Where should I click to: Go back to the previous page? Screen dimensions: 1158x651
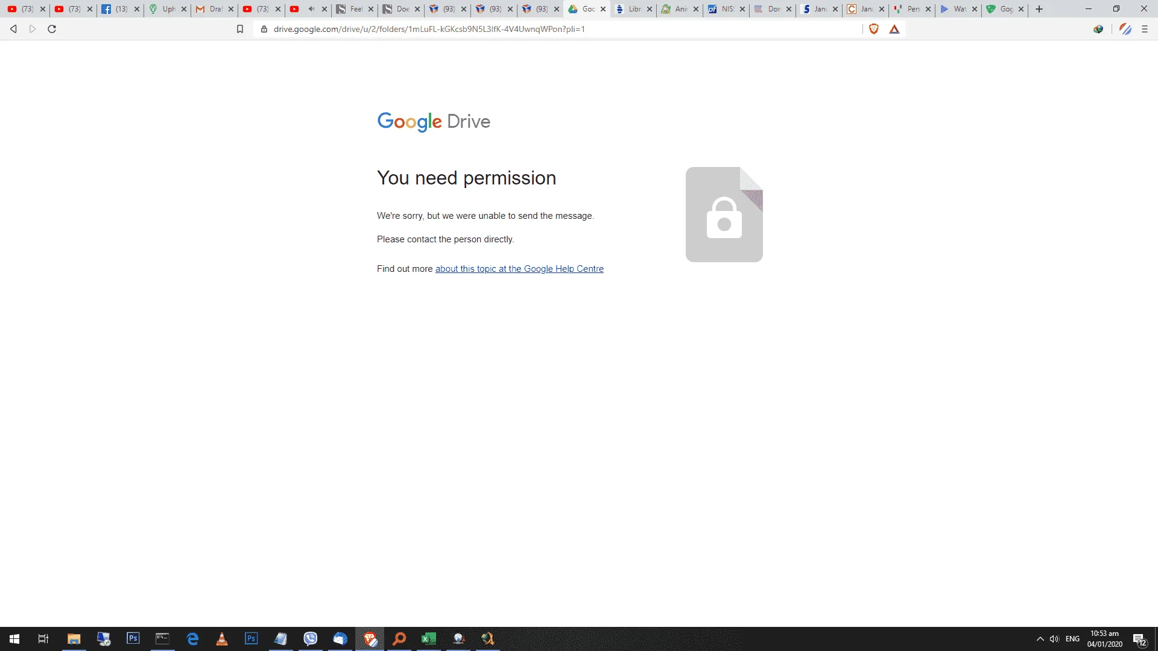click(13, 29)
